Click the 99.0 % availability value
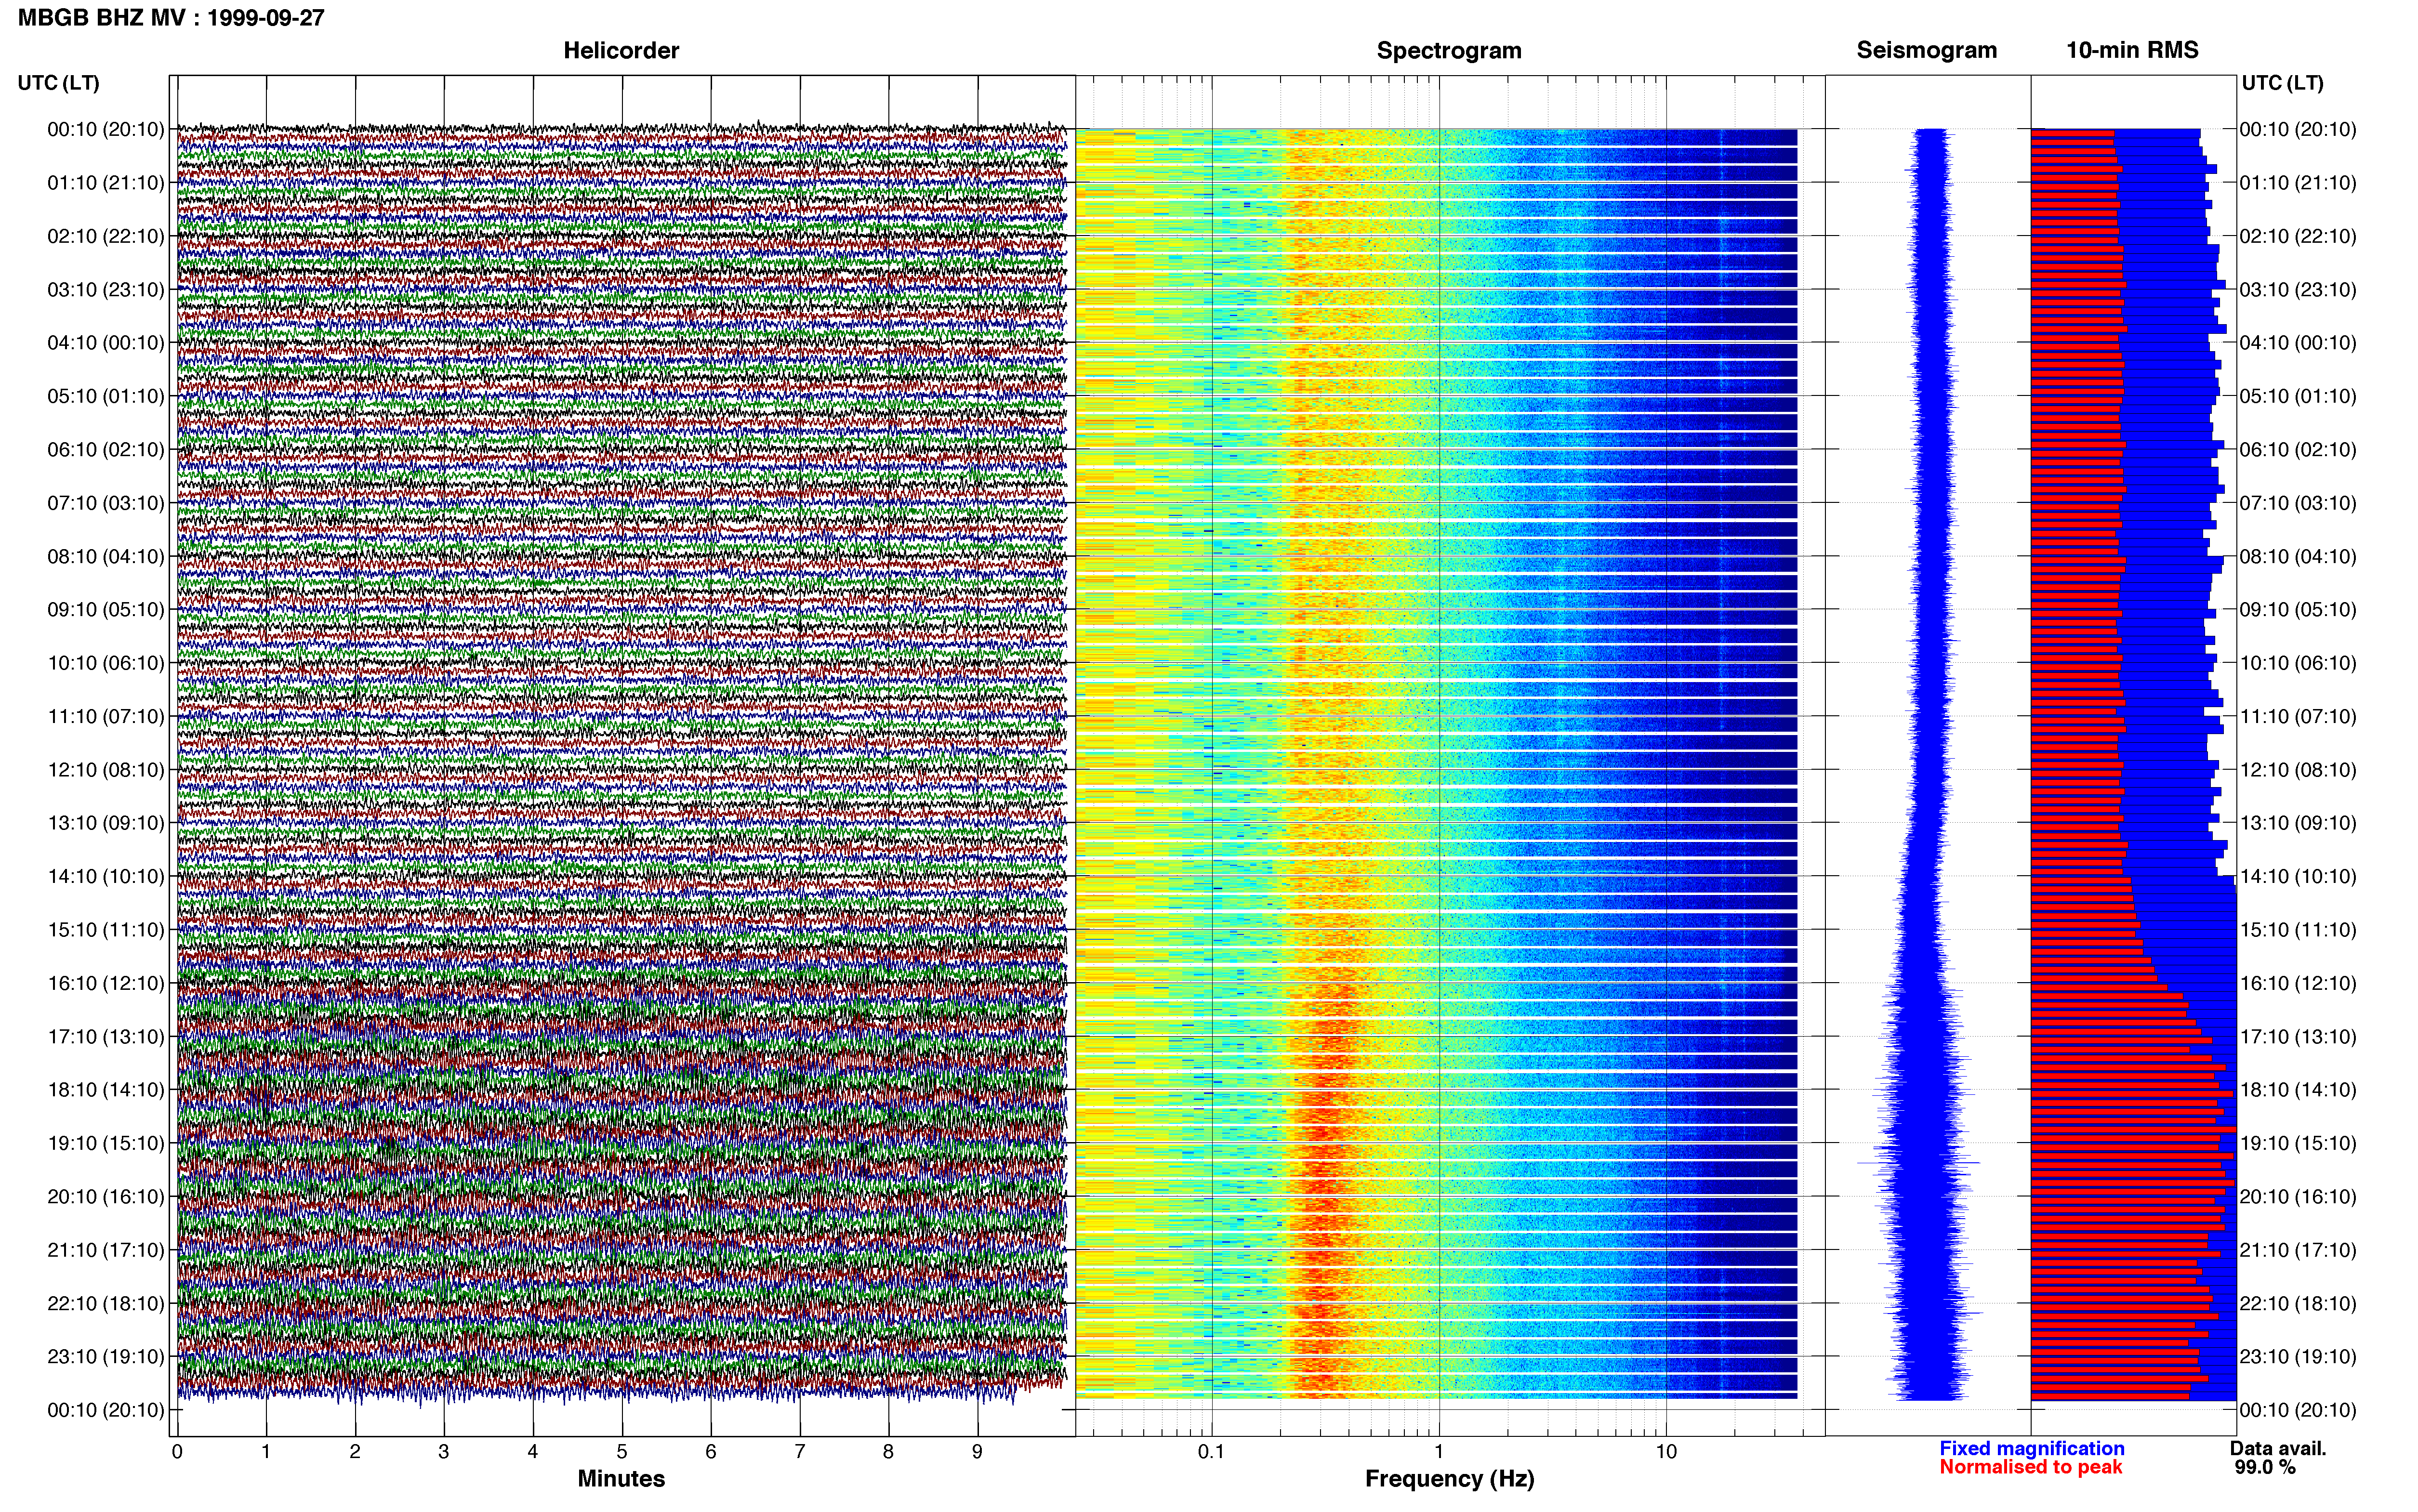This screenshot has width=2418, height=1512. (2265, 1467)
